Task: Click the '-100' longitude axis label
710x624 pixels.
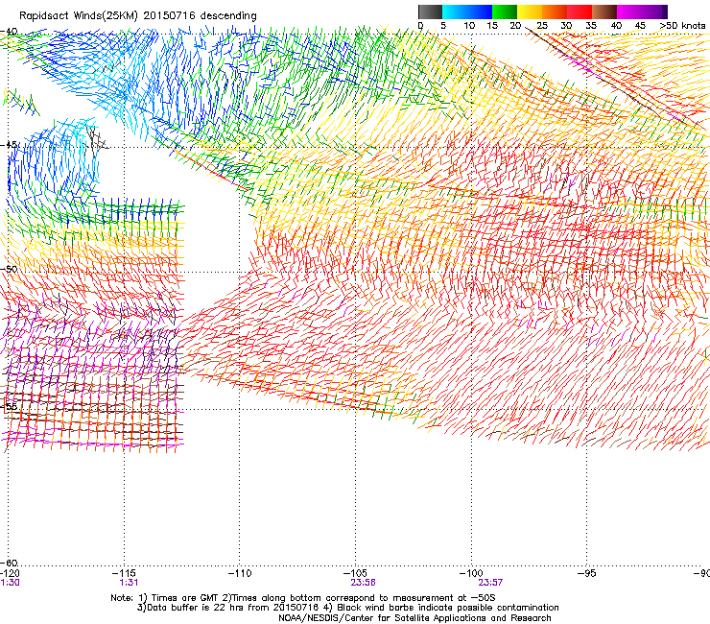Action: pyautogui.click(x=471, y=573)
